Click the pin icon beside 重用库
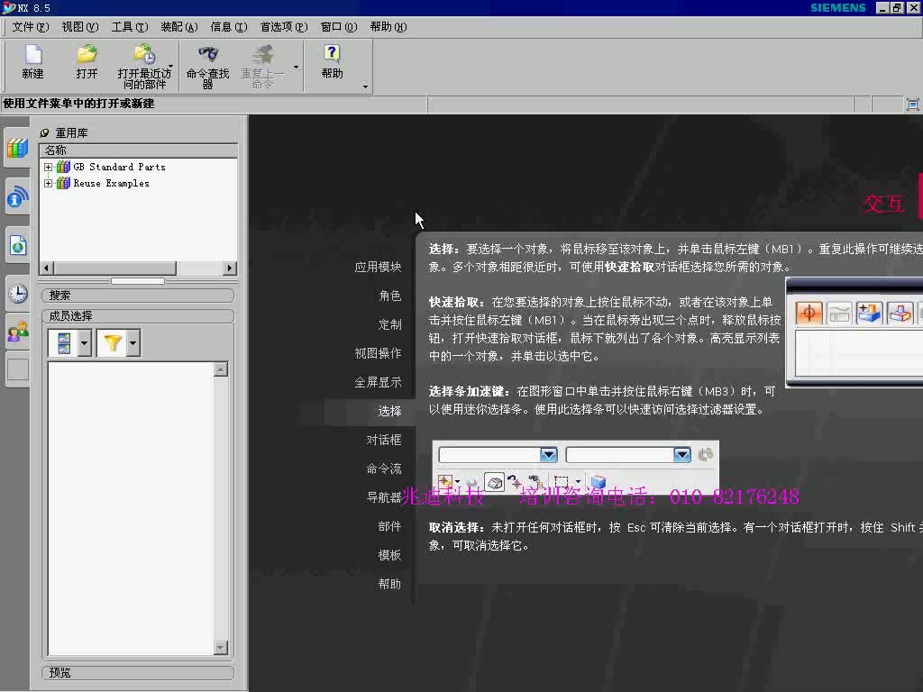The height and width of the screenshot is (692, 923). click(x=44, y=133)
